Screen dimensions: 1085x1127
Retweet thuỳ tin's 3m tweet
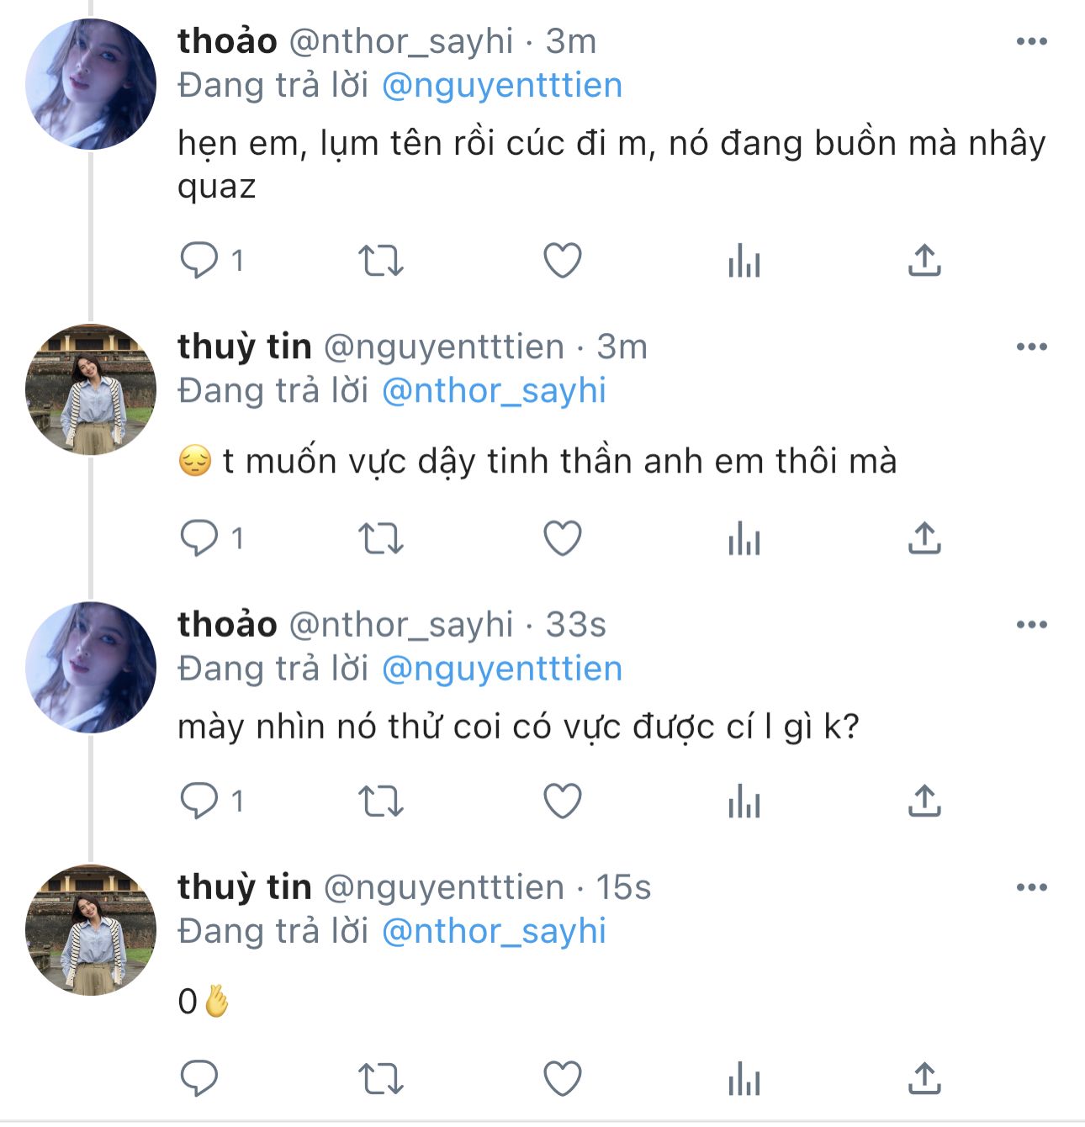[381, 538]
